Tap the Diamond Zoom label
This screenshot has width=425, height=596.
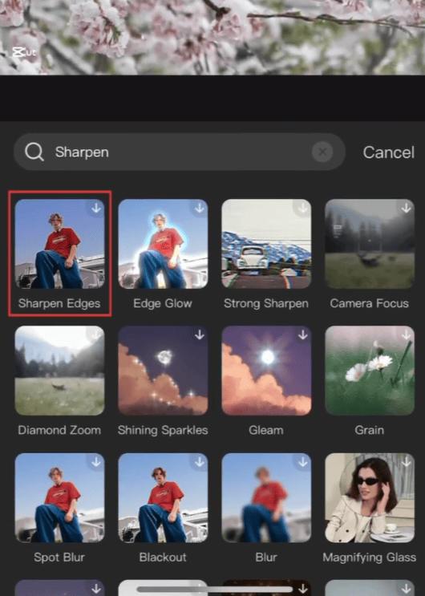pos(59,430)
